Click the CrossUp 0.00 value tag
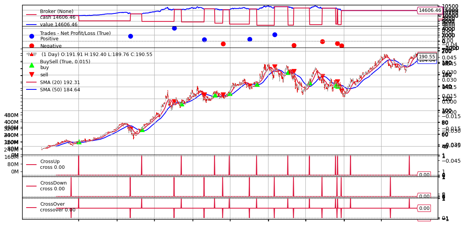The image size is (465, 226). coord(424,175)
